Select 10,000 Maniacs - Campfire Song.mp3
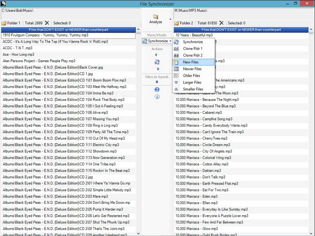 [x=241, y=119]
